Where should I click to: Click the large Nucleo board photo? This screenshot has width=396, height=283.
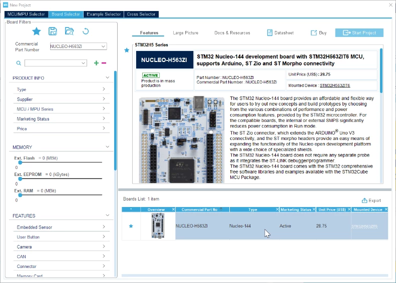click(x=182, y=139)
